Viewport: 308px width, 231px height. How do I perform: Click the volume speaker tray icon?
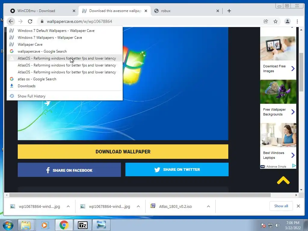click(x=277, y=225)
